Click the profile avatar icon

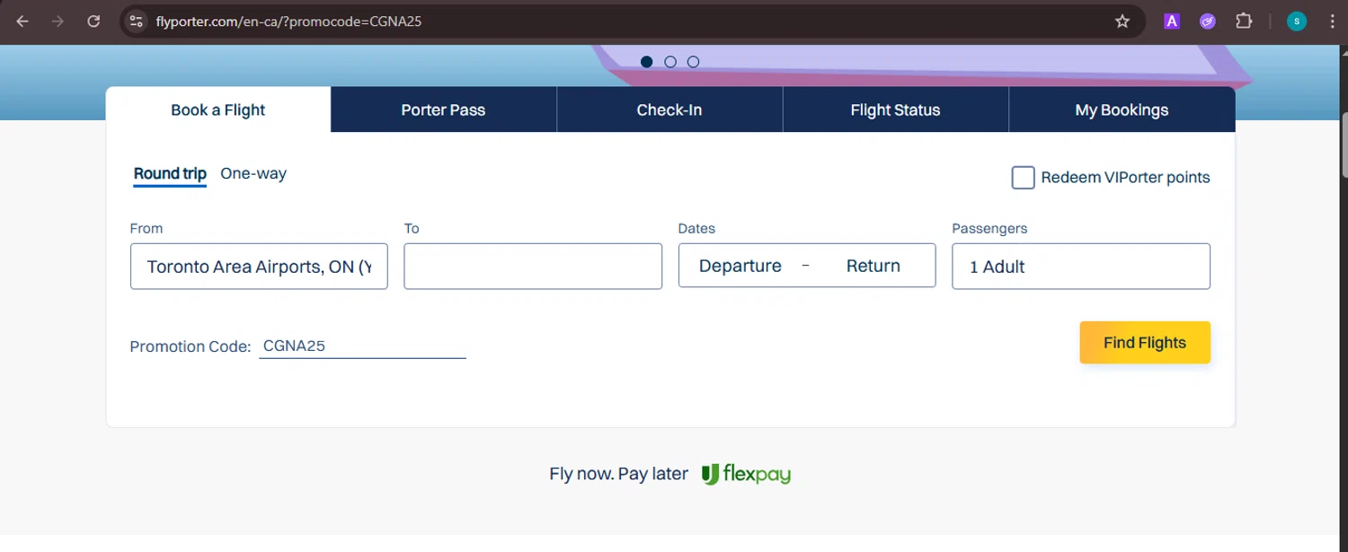[1296, 22]
